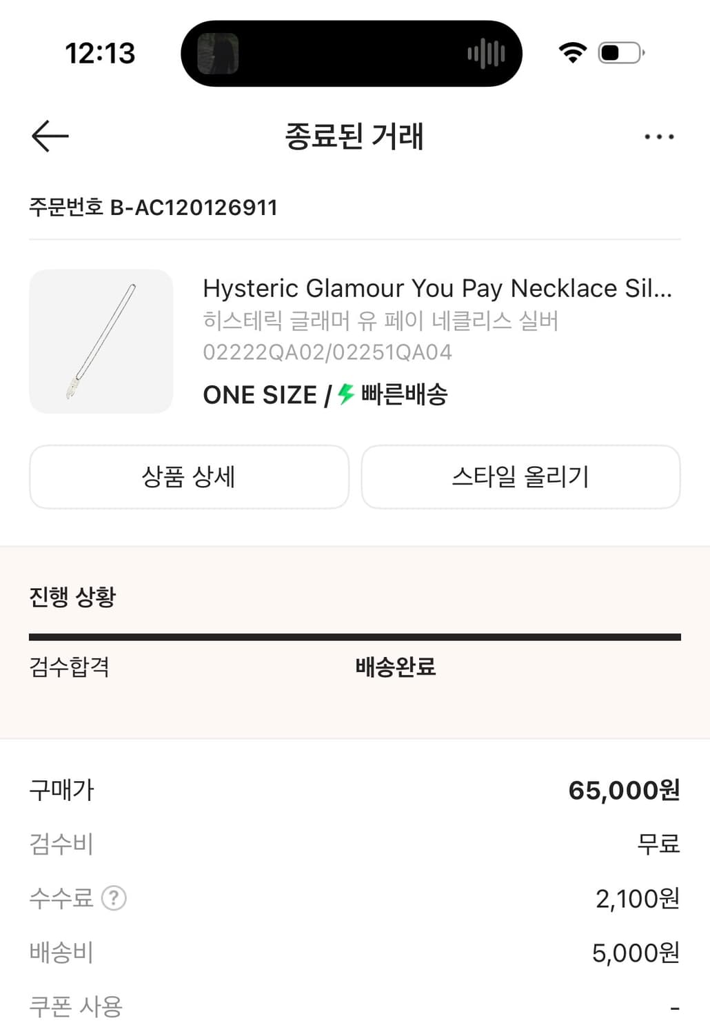
Task: Tap the back arrow icon
Action: click(50, 136)
